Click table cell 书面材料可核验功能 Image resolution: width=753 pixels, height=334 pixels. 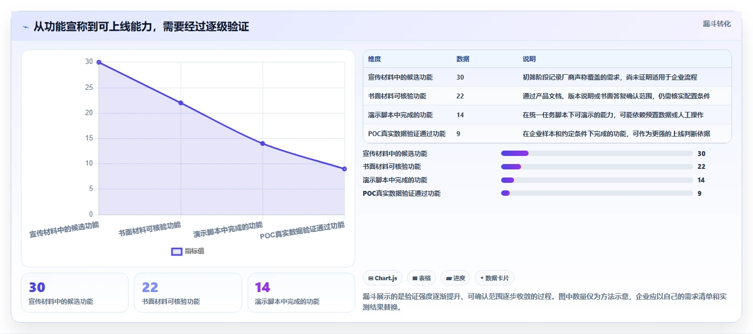(397, 96)
